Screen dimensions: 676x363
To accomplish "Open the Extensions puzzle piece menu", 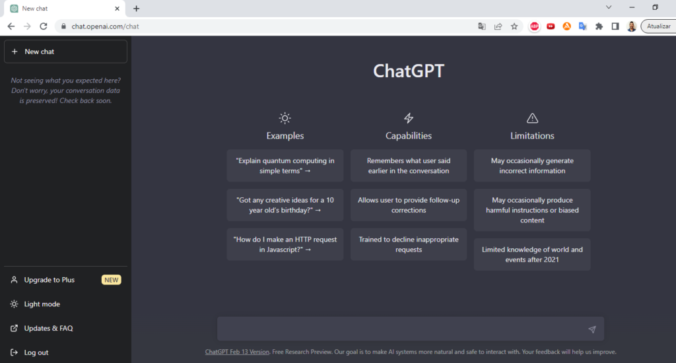I will 599,26.
